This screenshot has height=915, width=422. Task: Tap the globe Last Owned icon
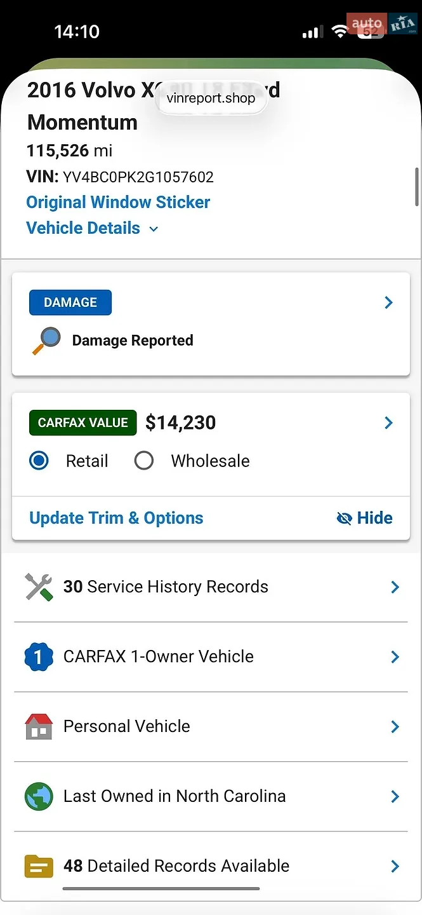tap(39, 796)
